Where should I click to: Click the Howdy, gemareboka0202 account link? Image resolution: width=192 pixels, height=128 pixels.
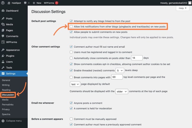(174, 3)
